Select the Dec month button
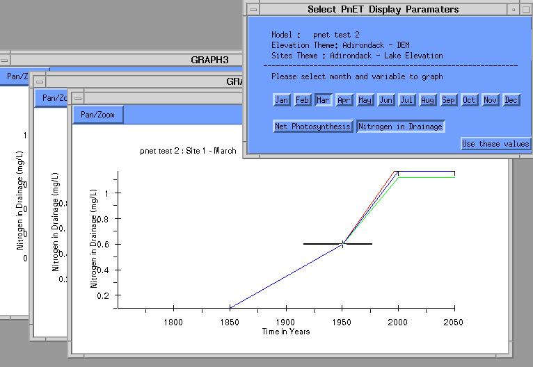533x367 pixels. [x=511, y=100]
